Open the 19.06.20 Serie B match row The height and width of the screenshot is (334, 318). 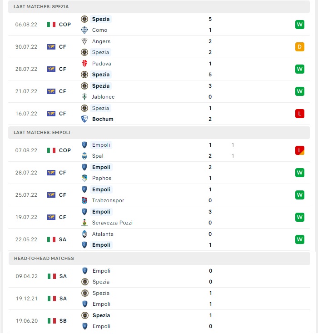point(159,321)
